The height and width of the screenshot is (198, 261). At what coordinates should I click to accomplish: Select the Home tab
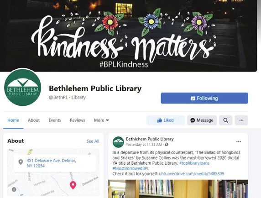click(13, 120)
